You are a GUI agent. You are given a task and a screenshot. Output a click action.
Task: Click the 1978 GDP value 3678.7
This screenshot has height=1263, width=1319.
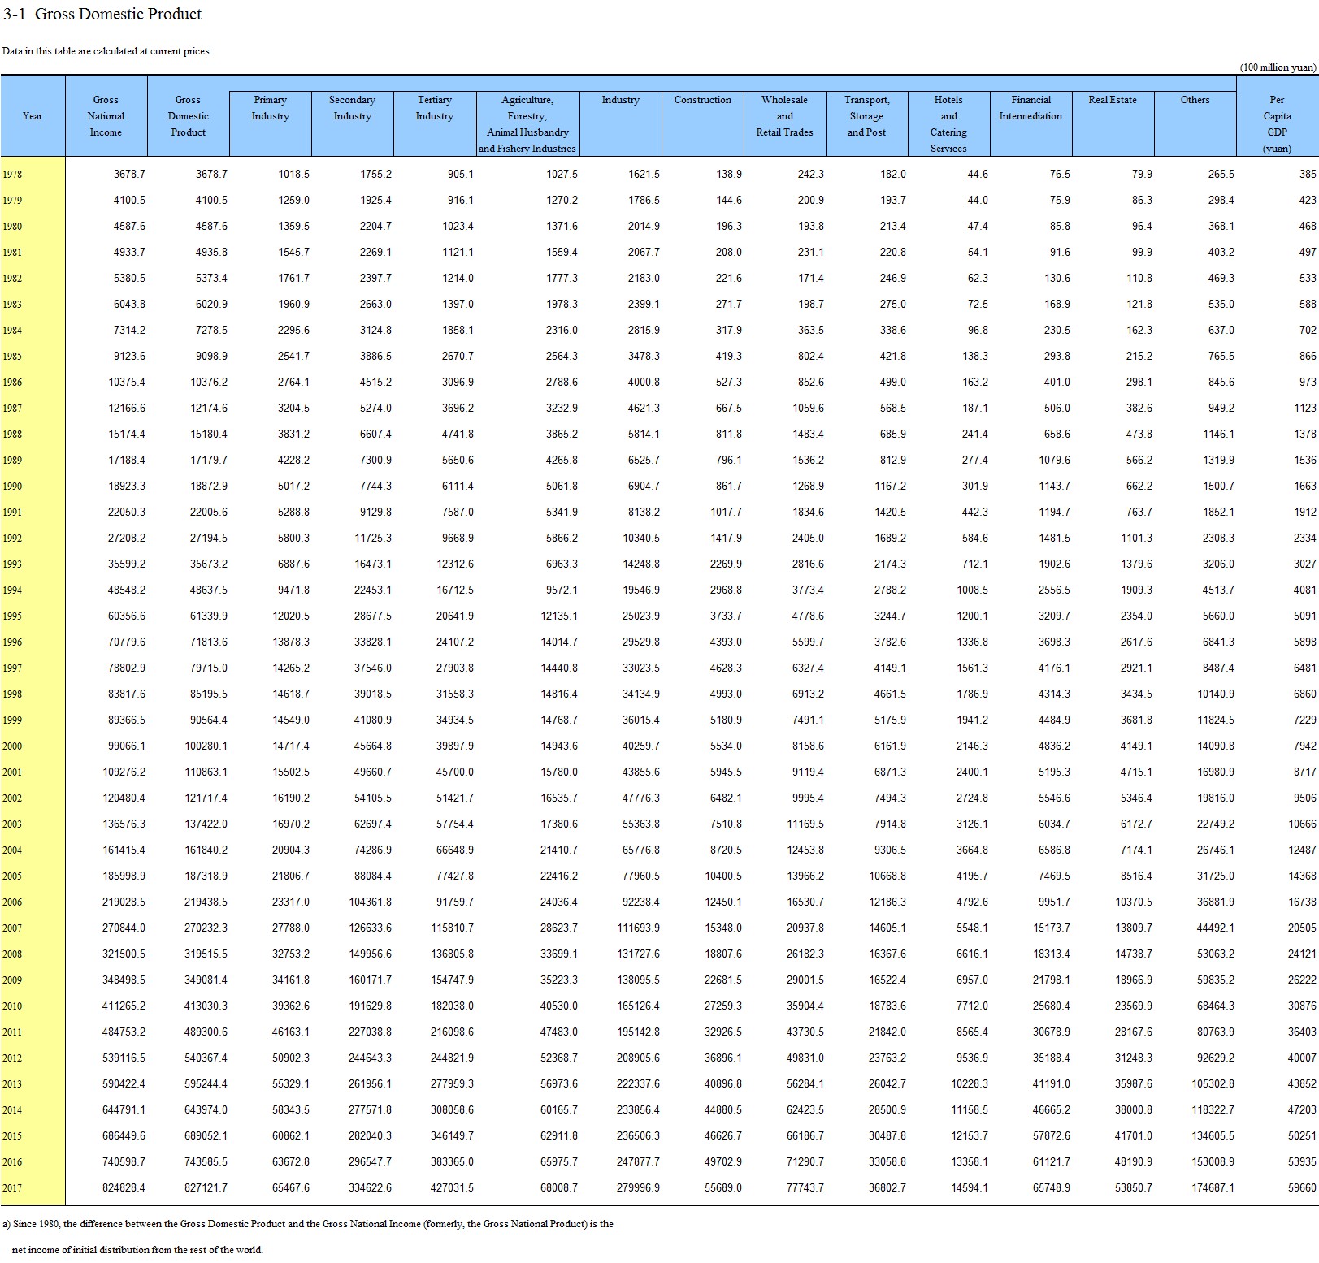pyautogui.click(x=211, y=175)
